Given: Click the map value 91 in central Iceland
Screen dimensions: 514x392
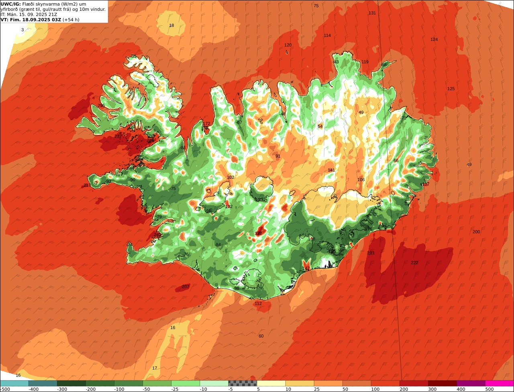Looking at the screenshot, I should tap(278, 156).
